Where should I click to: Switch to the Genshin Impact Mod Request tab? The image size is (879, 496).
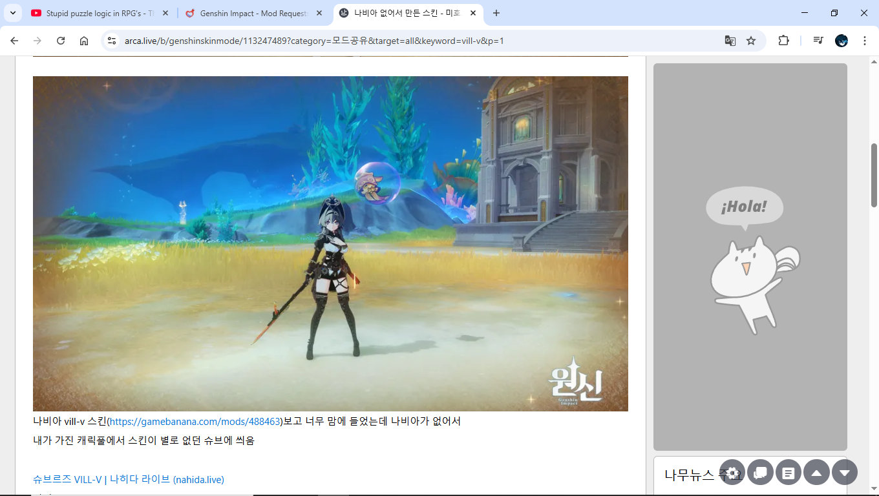point(254,13)
